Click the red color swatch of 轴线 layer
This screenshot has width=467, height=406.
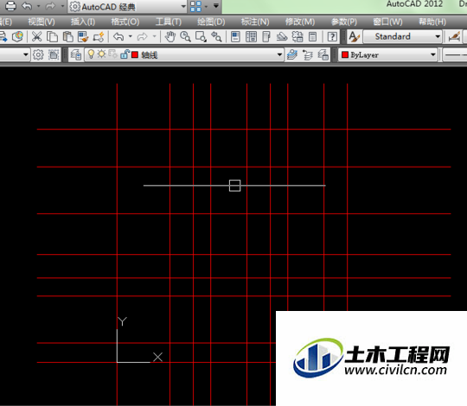[135, 54]
